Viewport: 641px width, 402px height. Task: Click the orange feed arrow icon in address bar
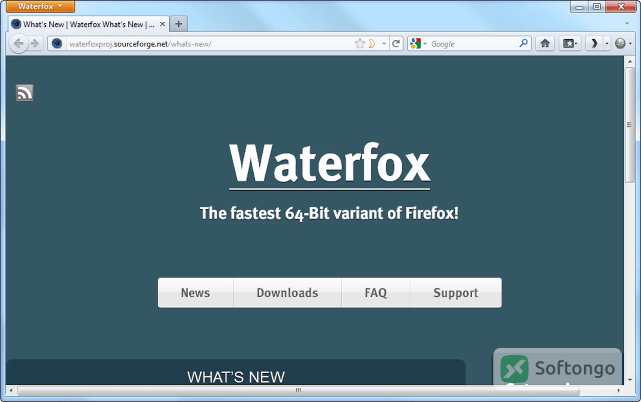click(x=372, y=43)
